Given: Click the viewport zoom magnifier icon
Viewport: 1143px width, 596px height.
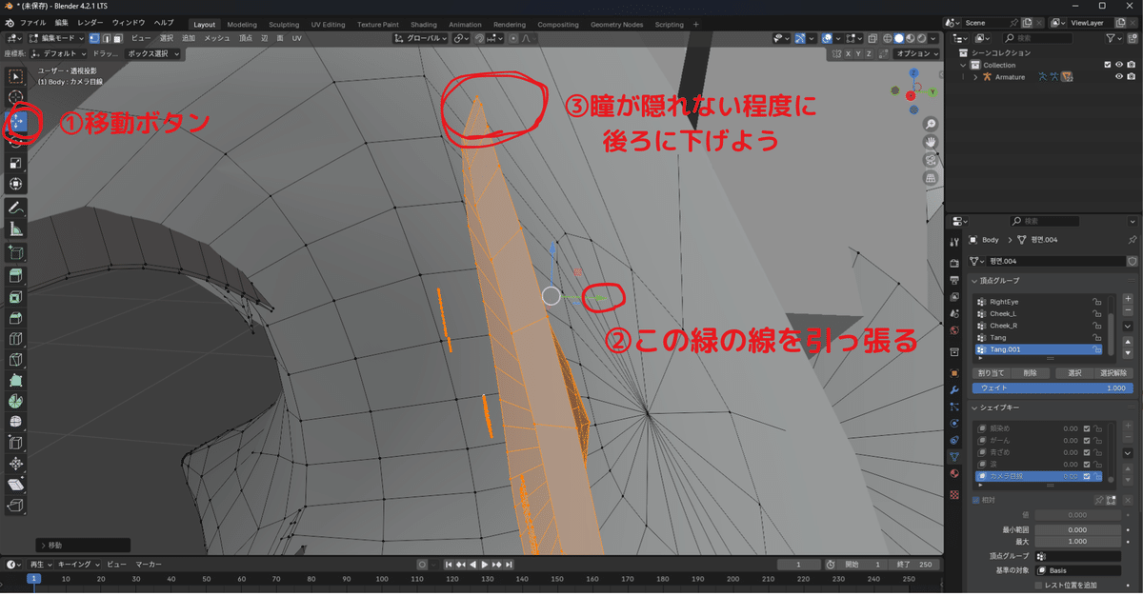Looking at the screenshot, I should click(x=931, y=125).
